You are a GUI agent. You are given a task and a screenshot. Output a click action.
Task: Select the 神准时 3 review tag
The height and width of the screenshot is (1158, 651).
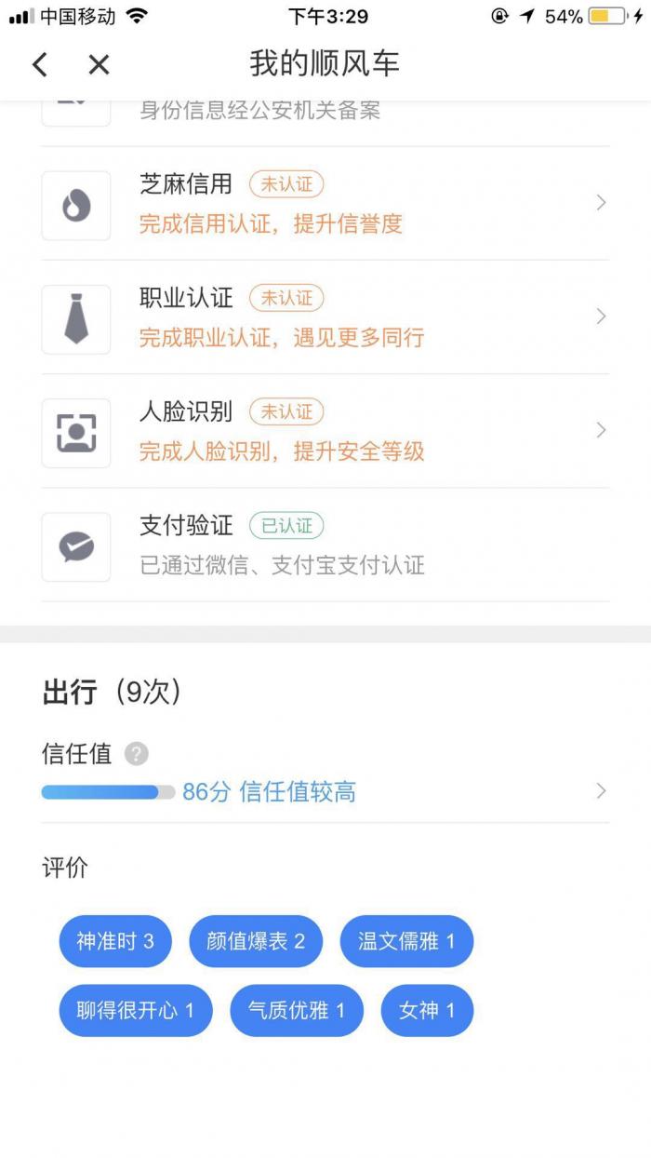point(115,941)
